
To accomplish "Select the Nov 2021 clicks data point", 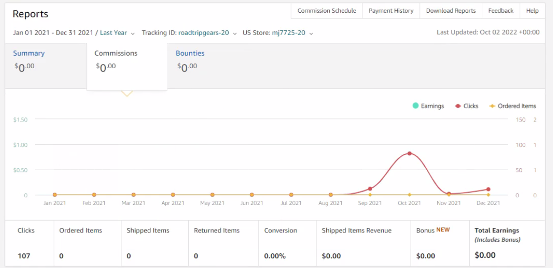I will (x=449, y=194).
